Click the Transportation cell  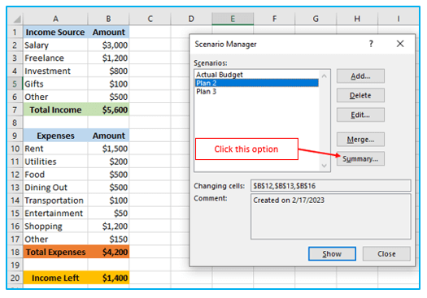coord(55,201)
